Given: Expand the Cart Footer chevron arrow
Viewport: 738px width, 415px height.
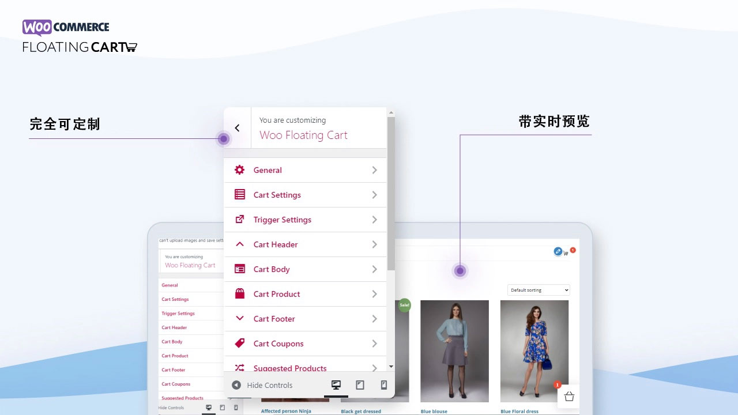Looking at the screenshot, I should click(374, 319).
